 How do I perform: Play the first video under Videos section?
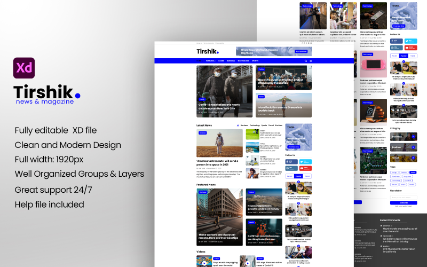pyautogui.click(x=204, y=262)
